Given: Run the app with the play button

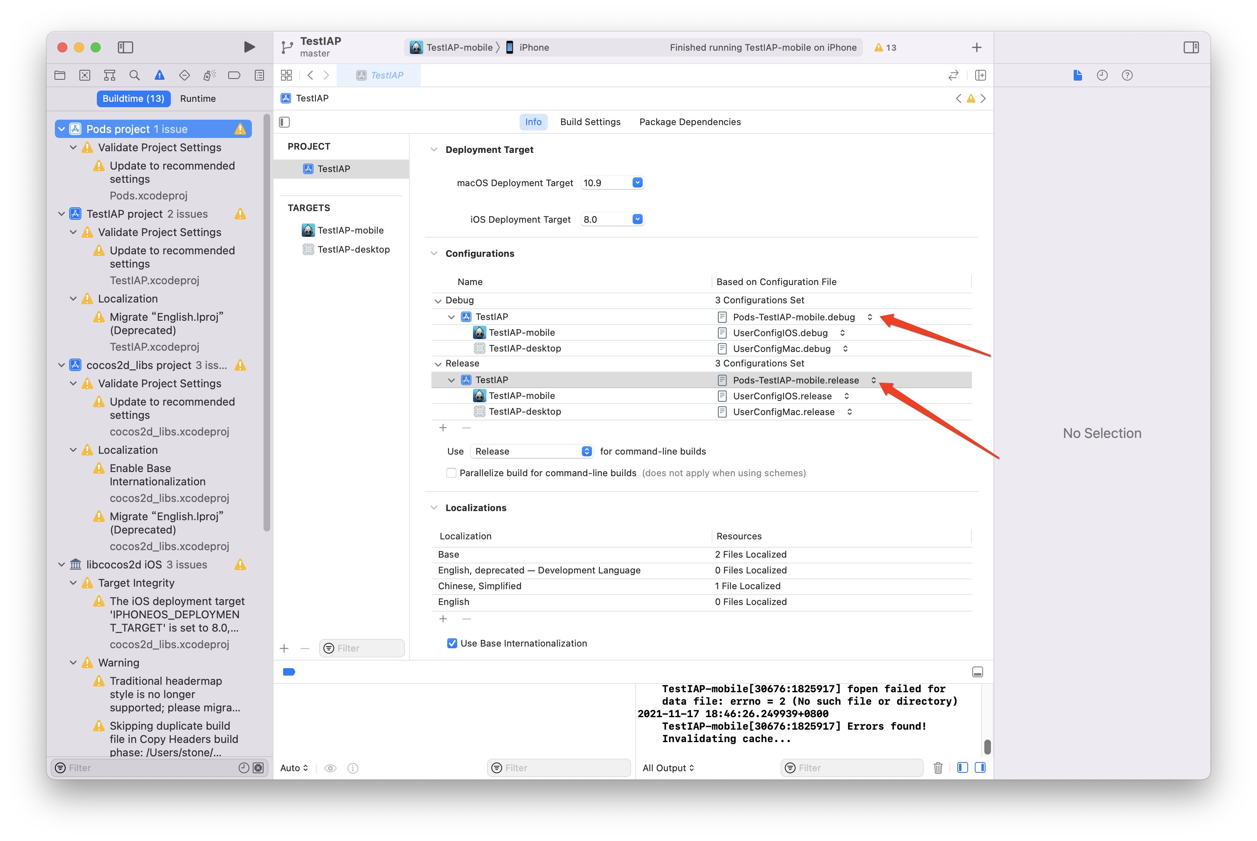Looking at the screenshot, I should click(x=249, y=47).
